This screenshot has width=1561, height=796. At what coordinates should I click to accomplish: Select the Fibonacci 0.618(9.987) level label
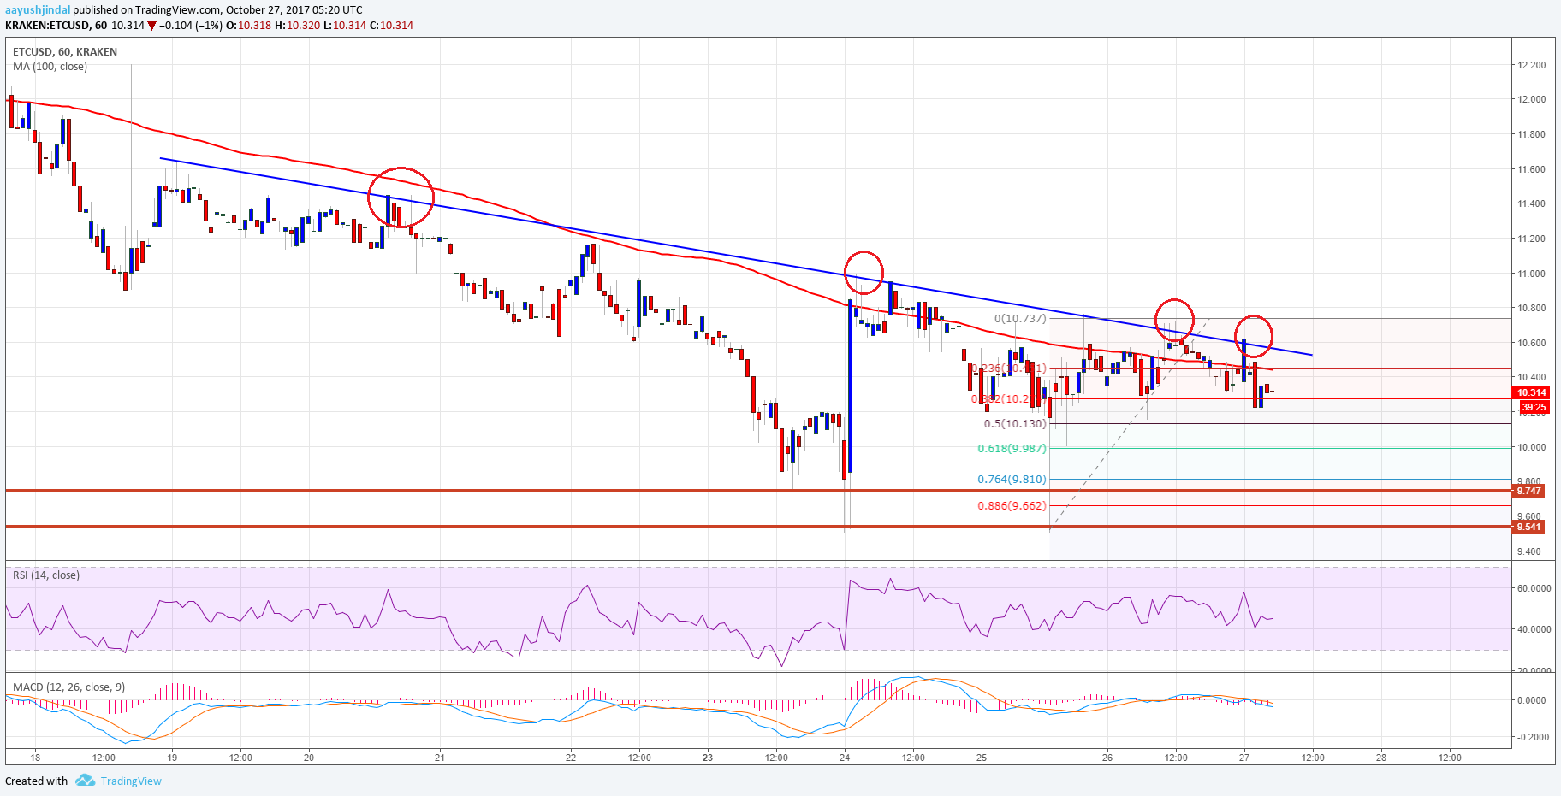[1012, 449]
